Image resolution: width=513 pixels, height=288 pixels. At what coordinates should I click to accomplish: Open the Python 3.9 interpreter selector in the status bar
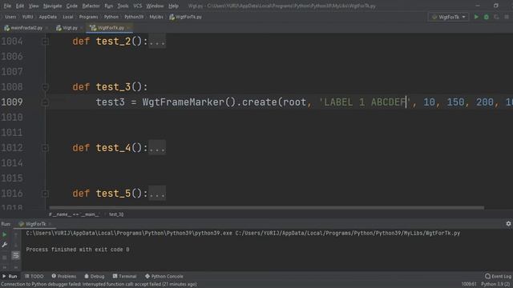(496, 285)
